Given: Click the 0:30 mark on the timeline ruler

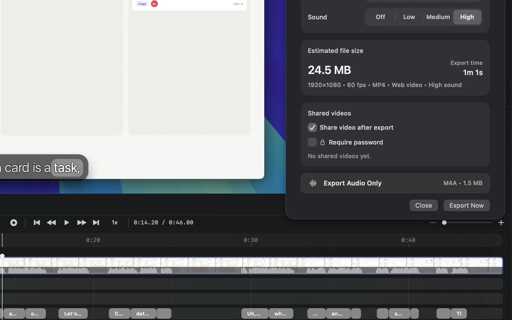Looking at the screenshot, I should (x=251, y=240).
